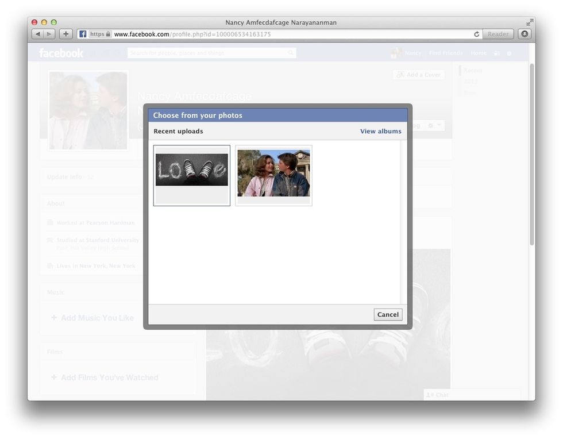Click the About section heading

click(56, 203)
